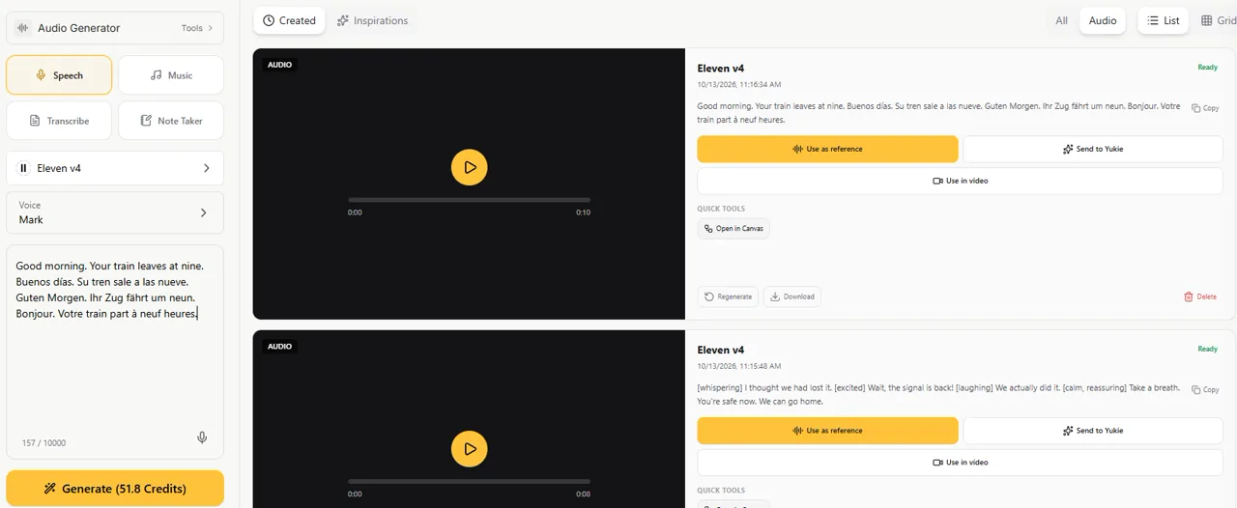Click the microphone icon in the text box
The width and height of the screenshot is (1237, 508).
pyautogui.click(x=202, y=437)
